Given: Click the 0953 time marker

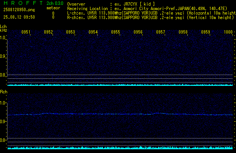Looking at the screenshot, I should 71,32.
